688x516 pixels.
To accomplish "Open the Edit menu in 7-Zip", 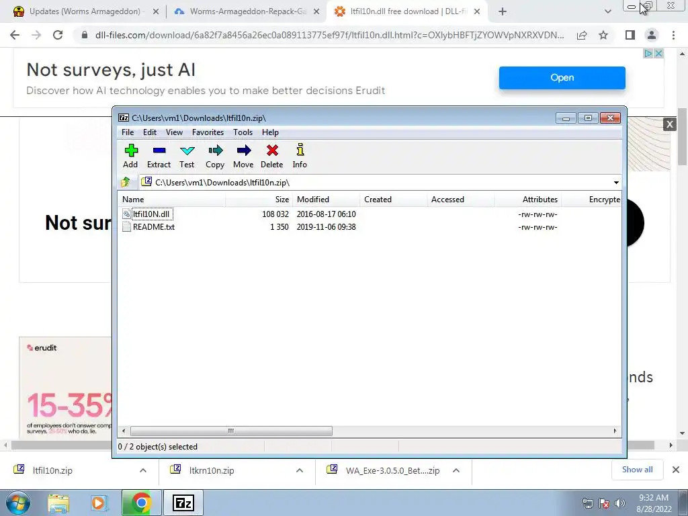I will [150, 132].
